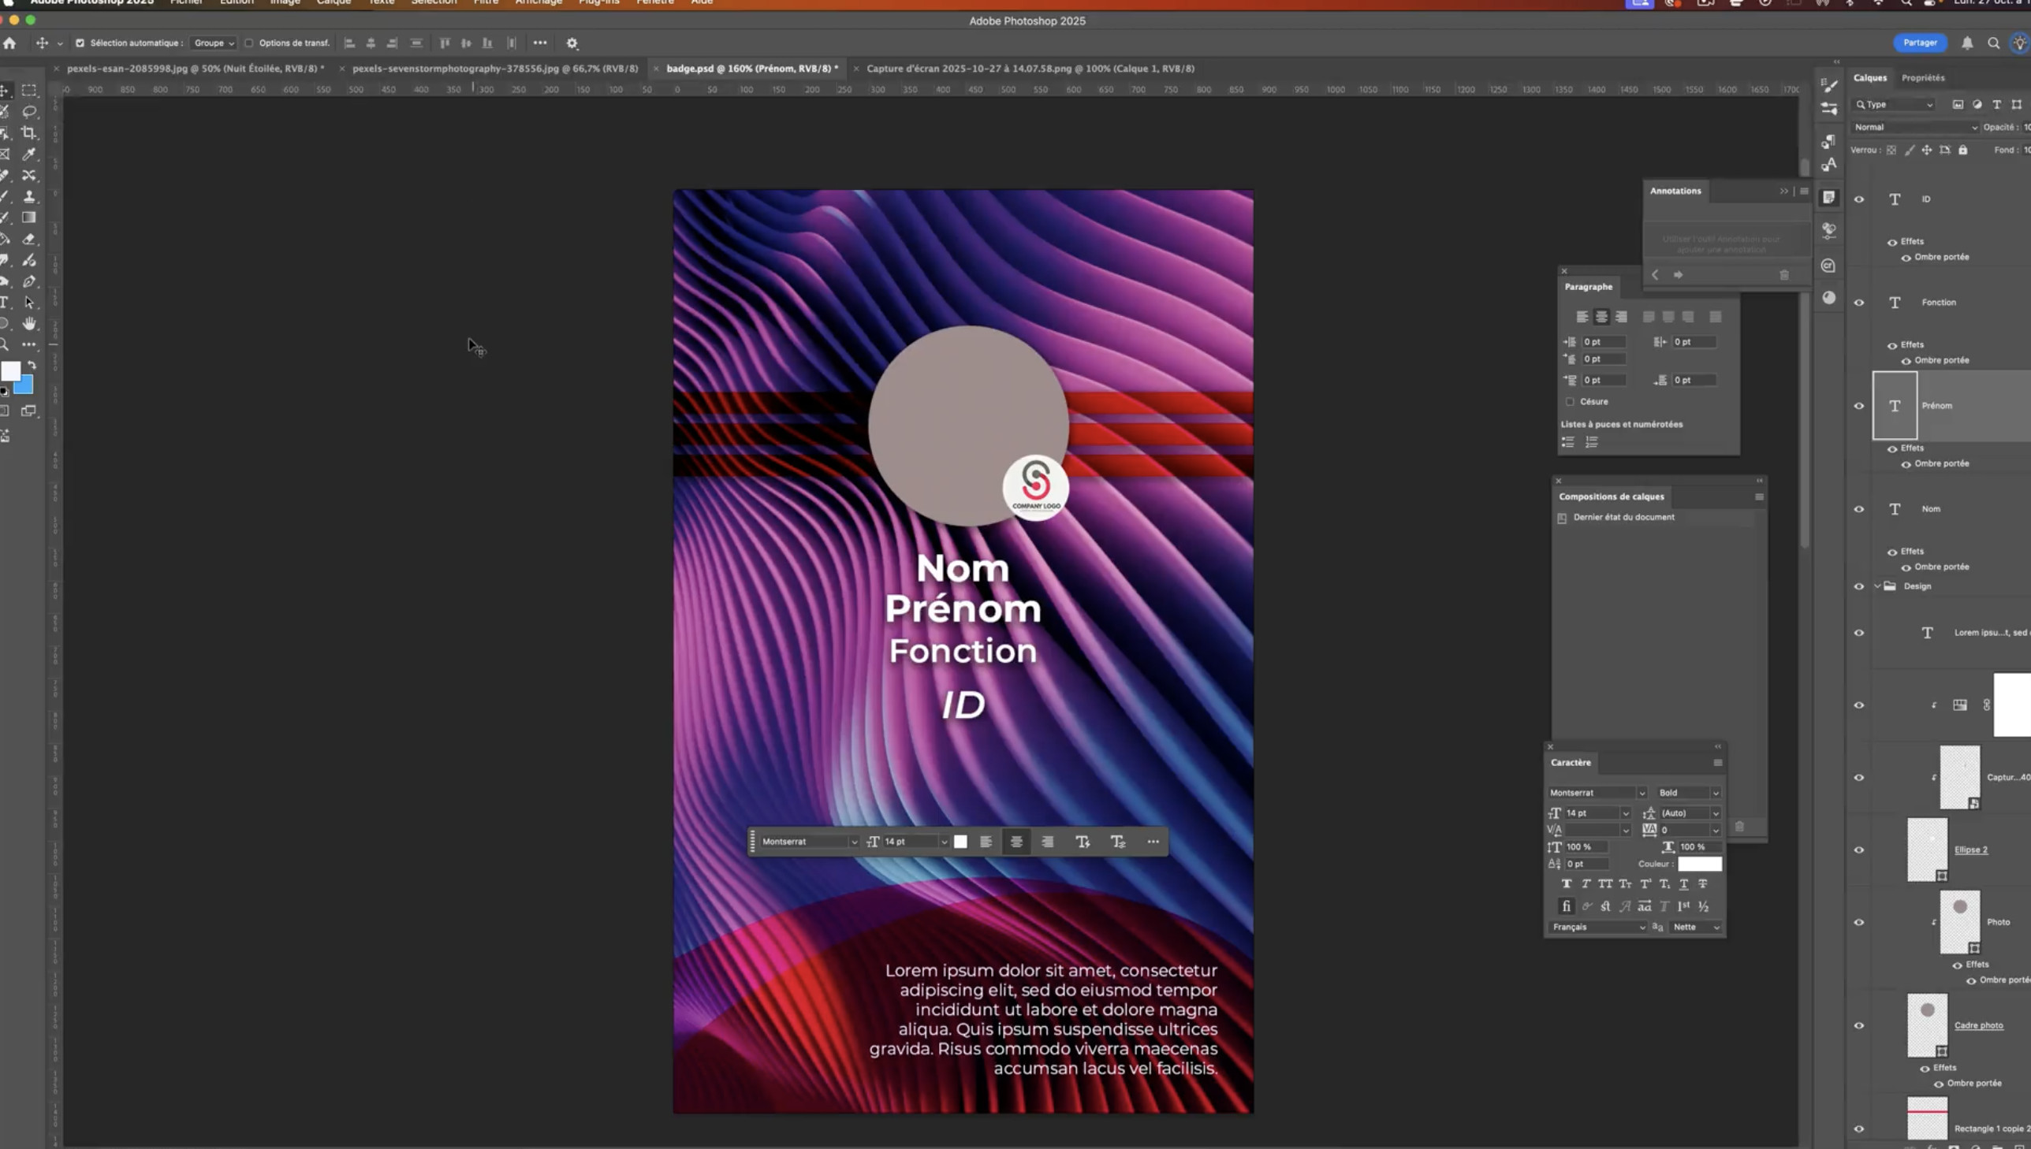Collapse the Design layer group

[x=1877, y=586]
